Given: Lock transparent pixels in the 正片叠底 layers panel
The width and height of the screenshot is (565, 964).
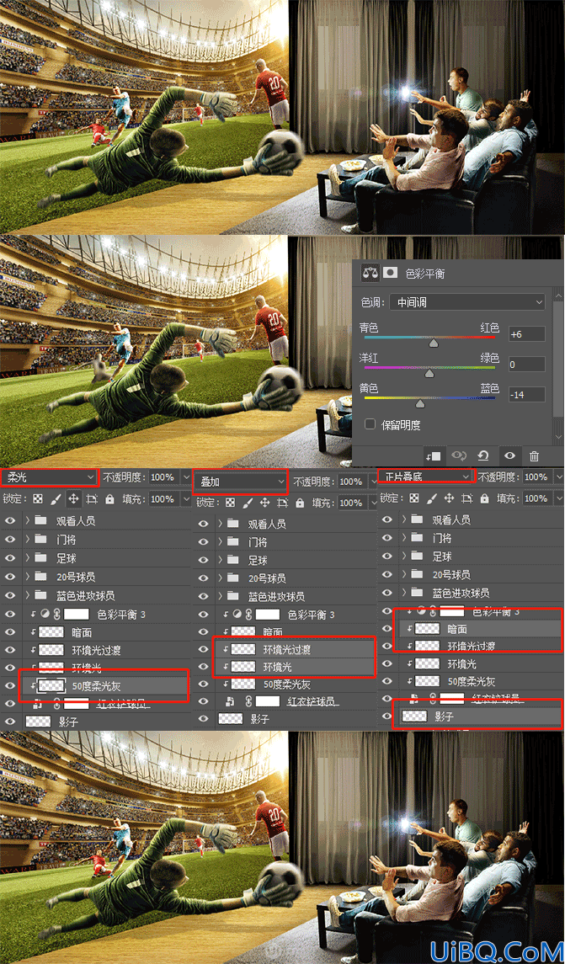Looking at the screenshot, I should 414,498.
